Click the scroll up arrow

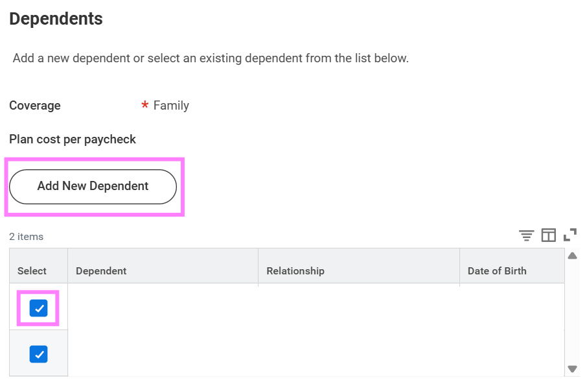coord(572,256)
